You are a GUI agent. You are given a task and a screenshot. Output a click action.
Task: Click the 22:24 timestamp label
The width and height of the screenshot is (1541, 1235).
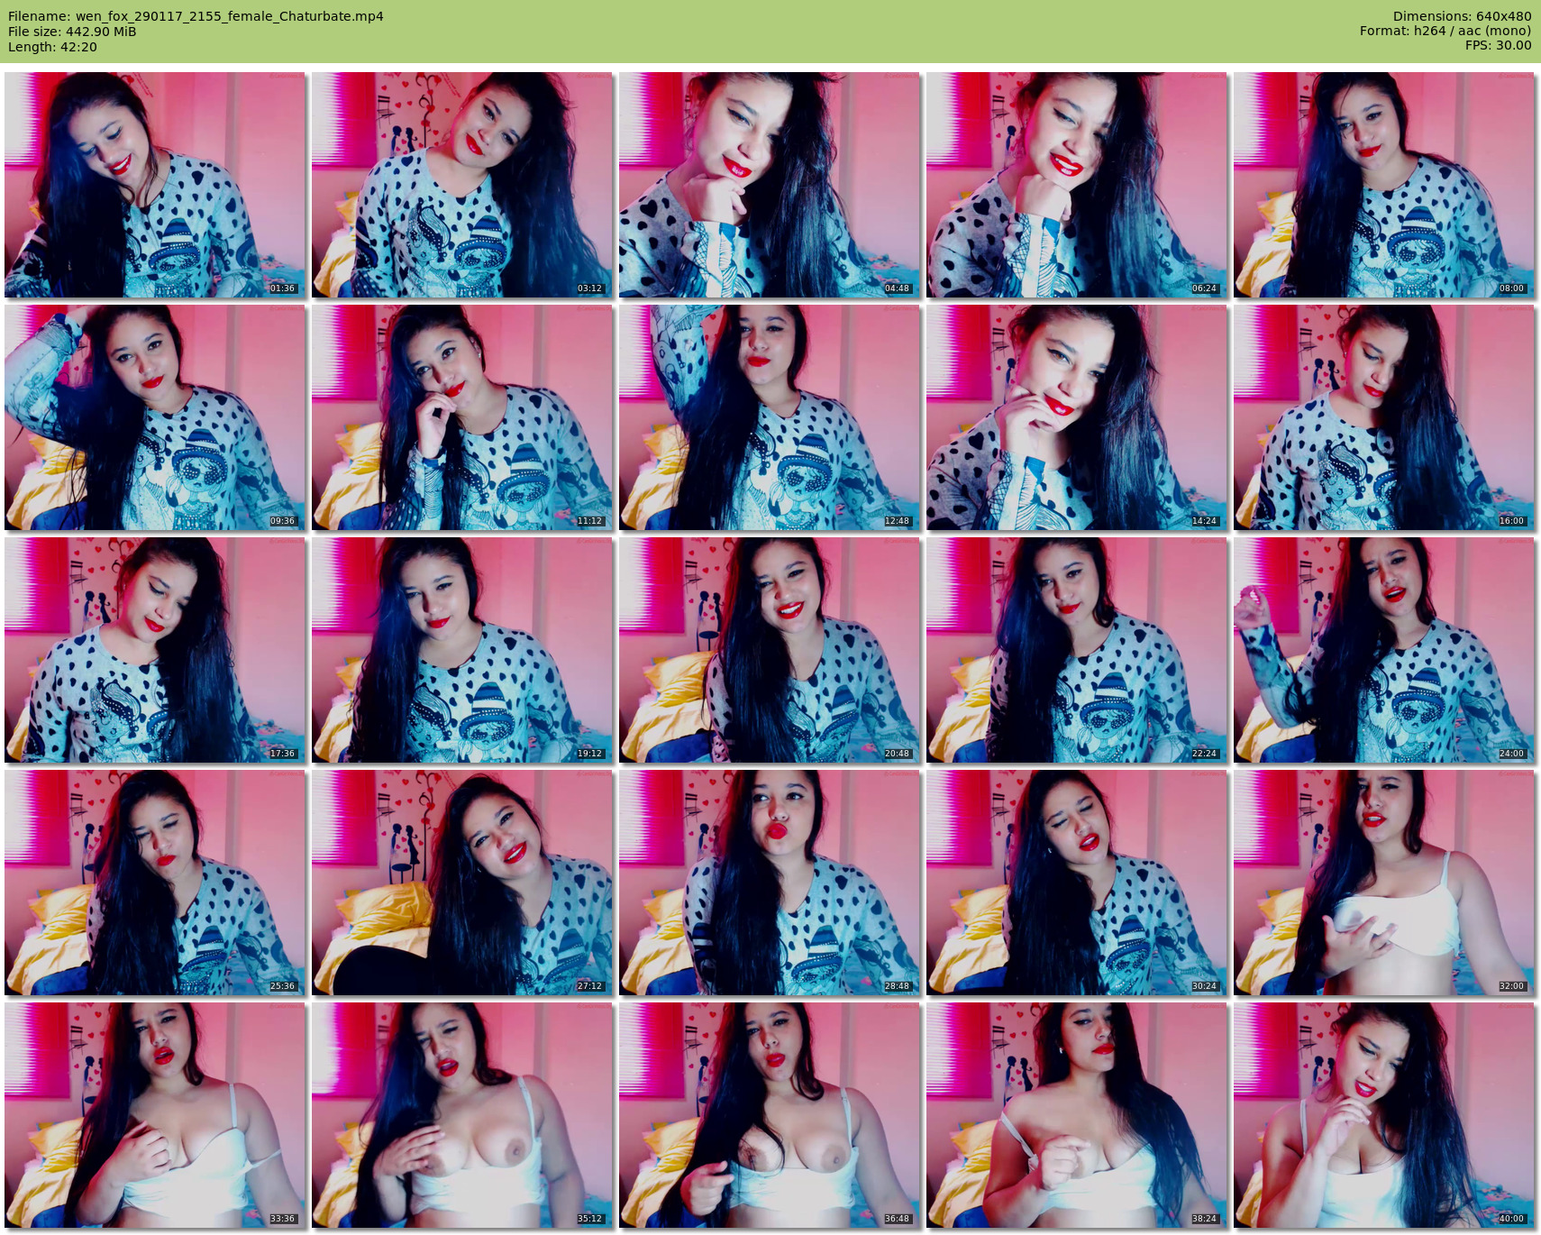(x=1204, y=754)
